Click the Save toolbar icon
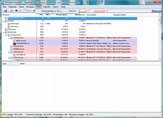The width and height of the screenshot is (163, 118). point(5,11)
